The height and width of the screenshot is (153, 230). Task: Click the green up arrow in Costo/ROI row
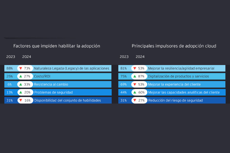coord(21,76)
